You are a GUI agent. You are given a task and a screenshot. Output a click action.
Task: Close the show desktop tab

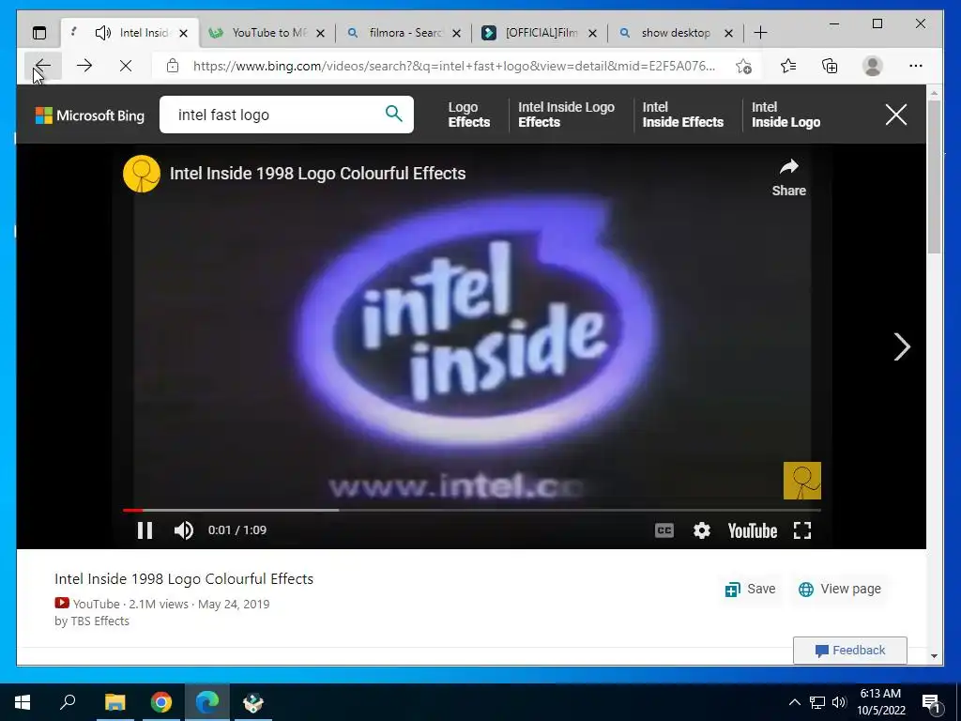pos(728,33)
